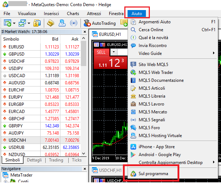Open the Finestra menu
The image size is (221, 183).
(116, 14)
